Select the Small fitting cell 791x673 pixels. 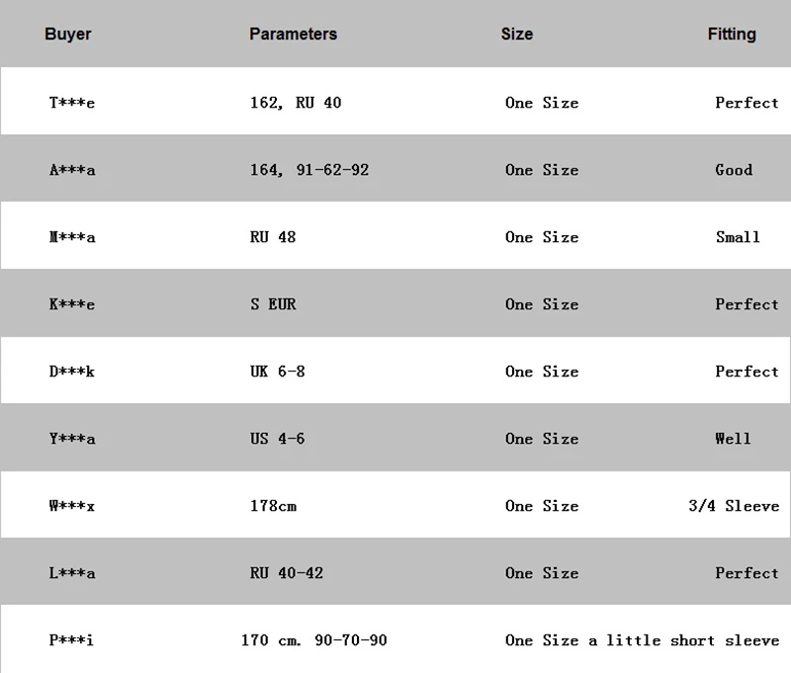[x=738, y=237]
